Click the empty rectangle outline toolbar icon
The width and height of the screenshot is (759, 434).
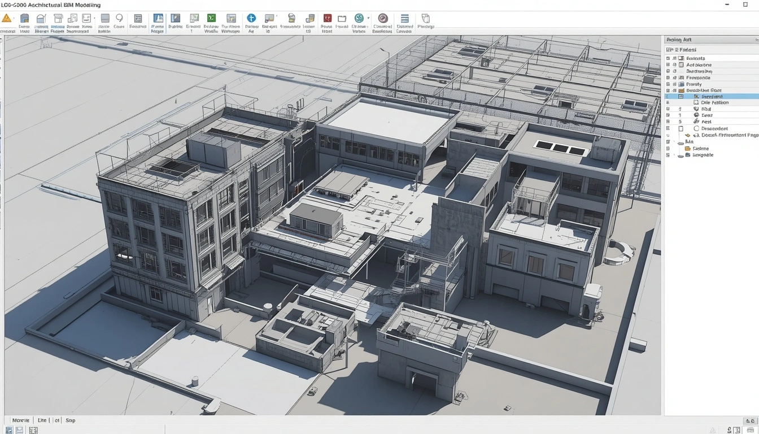click(342, 18)
